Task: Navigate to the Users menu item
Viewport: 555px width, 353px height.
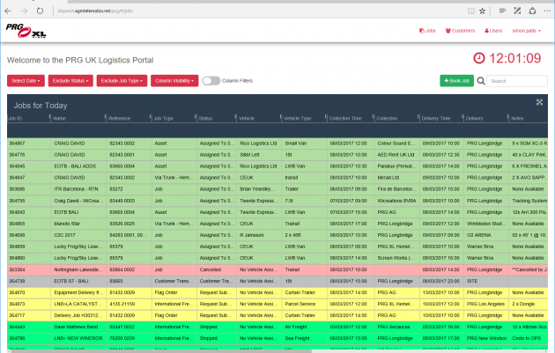Action: [x=492, y=30]
